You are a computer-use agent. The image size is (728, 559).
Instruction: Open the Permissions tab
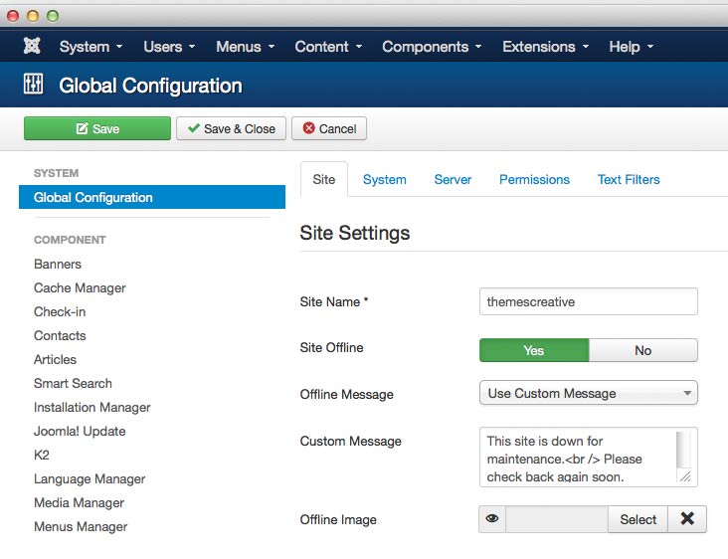[x=534, y=180]
